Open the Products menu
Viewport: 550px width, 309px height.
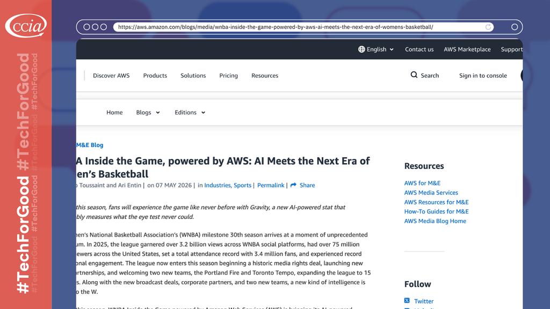155,76
